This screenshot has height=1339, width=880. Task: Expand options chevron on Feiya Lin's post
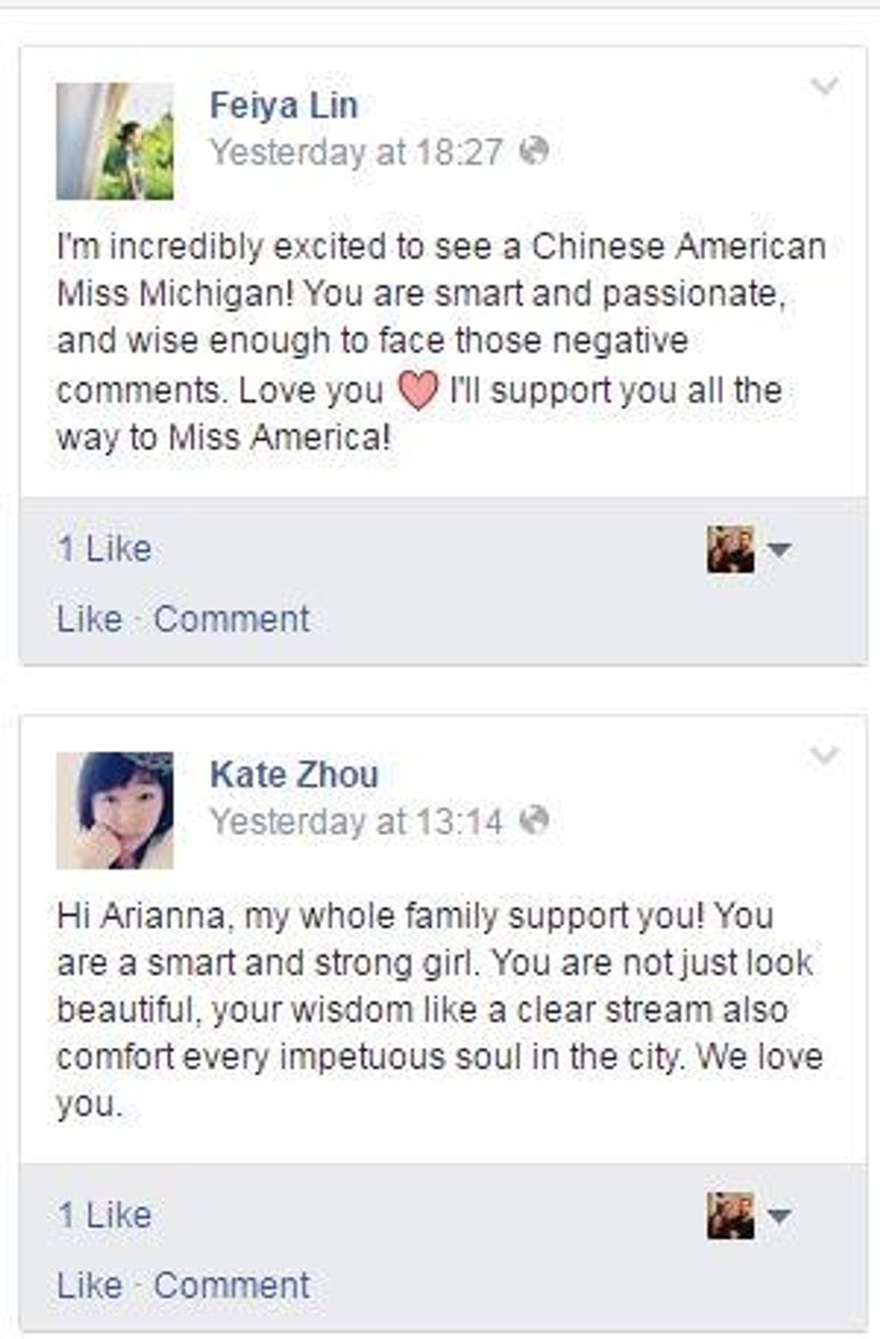[824, 86]
